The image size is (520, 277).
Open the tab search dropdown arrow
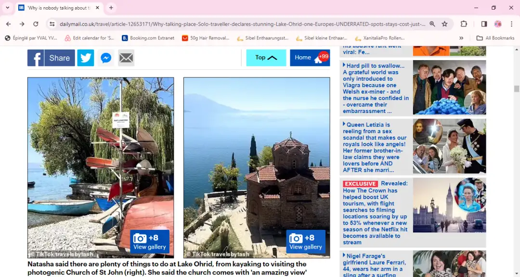(x=7, y=8)
